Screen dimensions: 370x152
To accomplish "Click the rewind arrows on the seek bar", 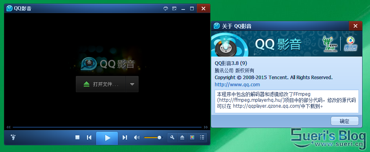I will tap(8, 127).
